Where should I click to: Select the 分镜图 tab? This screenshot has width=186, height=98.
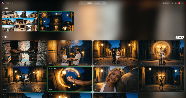(x=90, y=3)
